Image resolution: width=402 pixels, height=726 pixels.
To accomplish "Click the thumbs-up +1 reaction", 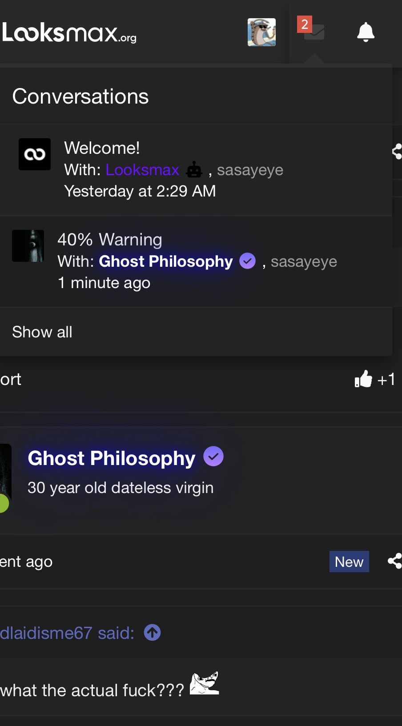I will pyautogui.click(x=374, y=379).
